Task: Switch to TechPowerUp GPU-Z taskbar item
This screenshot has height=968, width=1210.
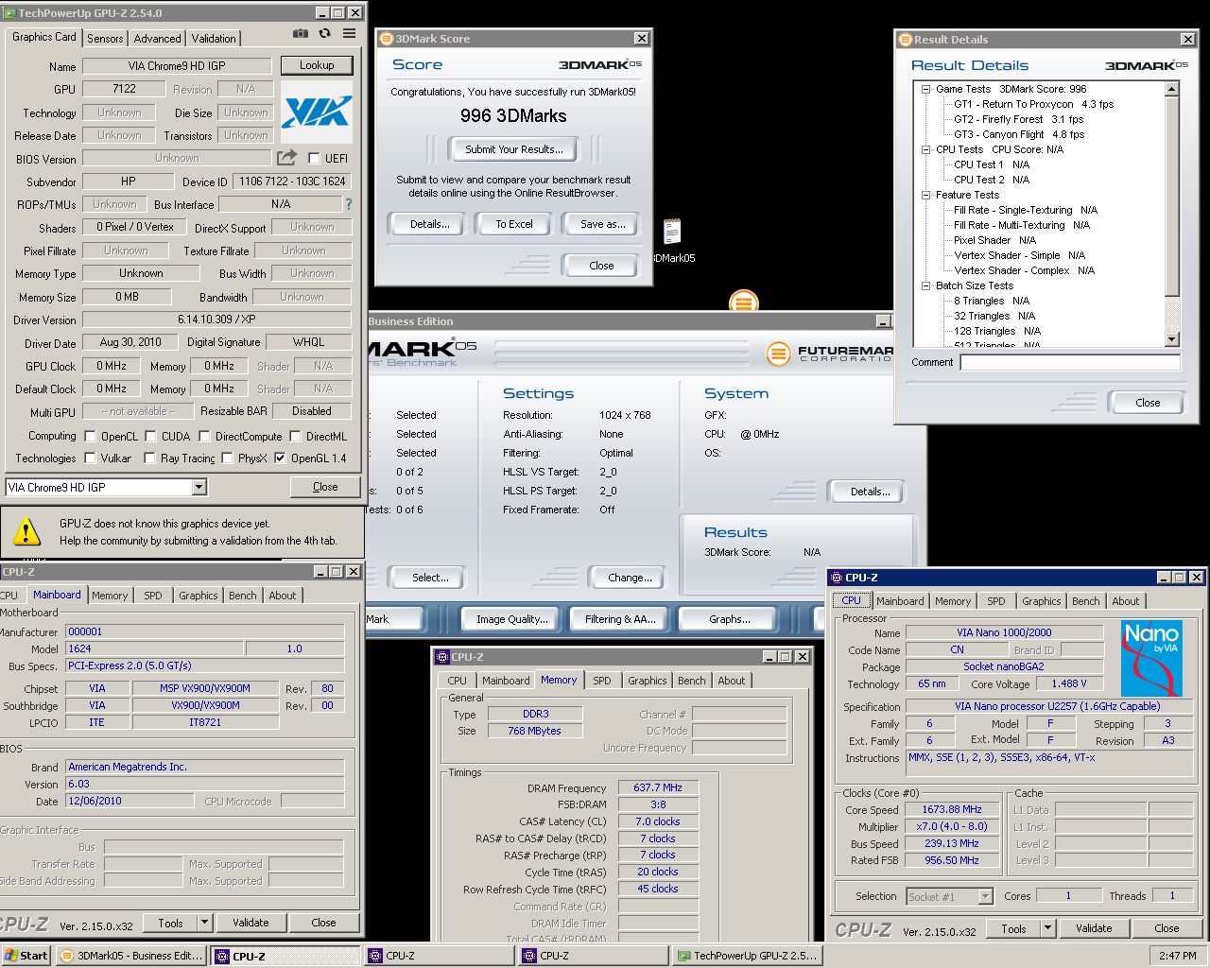Action: pos(747,956)
